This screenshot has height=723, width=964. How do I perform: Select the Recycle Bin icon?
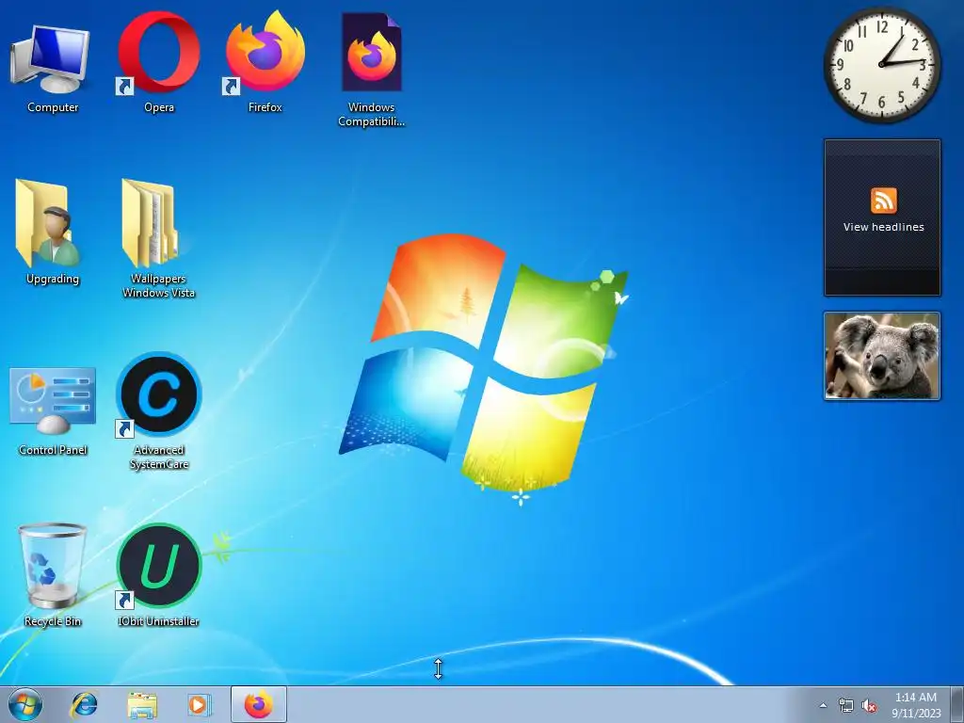click(53, 575)
